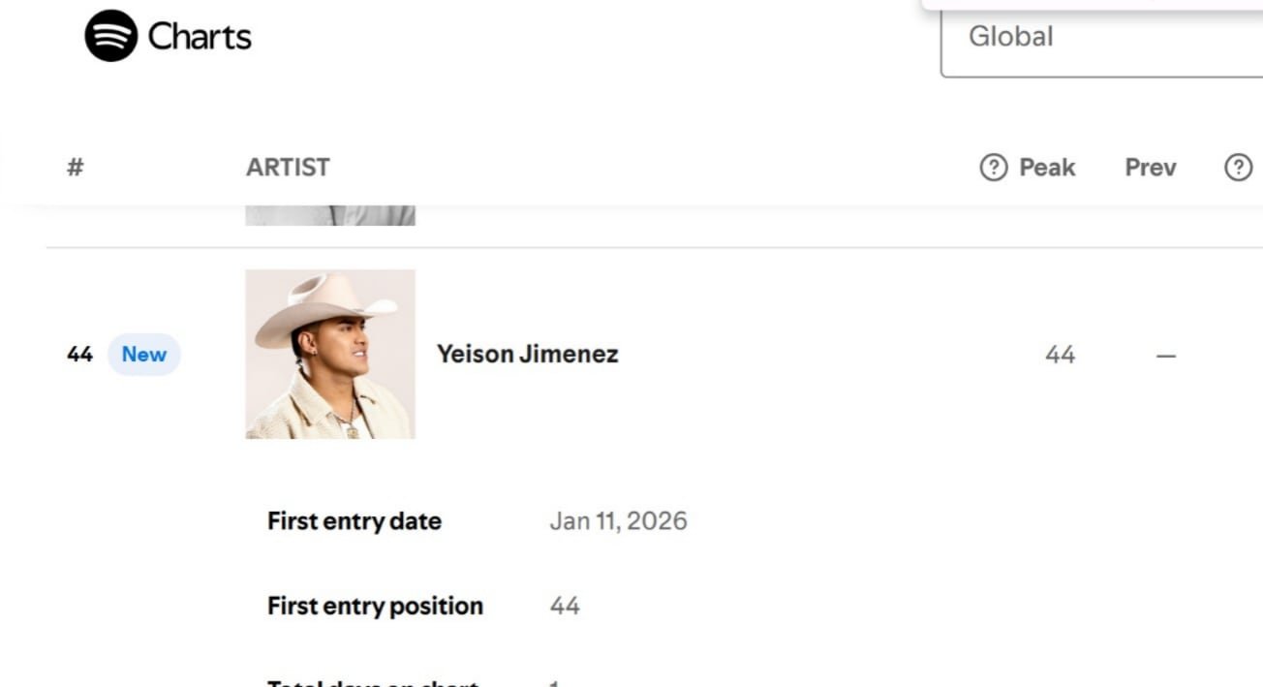Click the Prev column header
1263x687 pixels.
[1150, 167]
